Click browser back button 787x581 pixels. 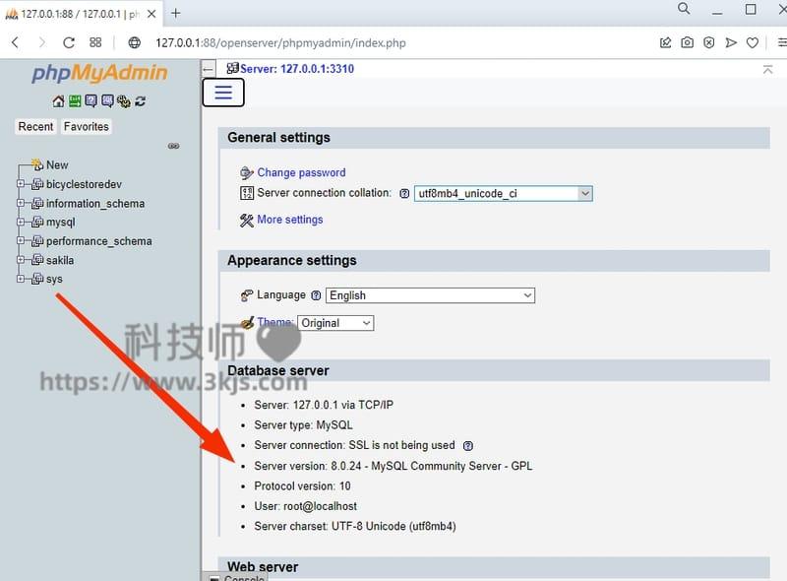(16, 42)
